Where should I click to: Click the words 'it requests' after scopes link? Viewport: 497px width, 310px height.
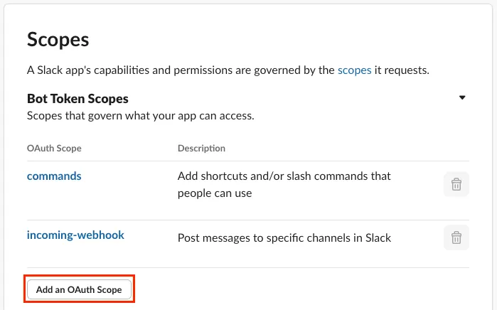pyautogui.click(x=401, y=70)
